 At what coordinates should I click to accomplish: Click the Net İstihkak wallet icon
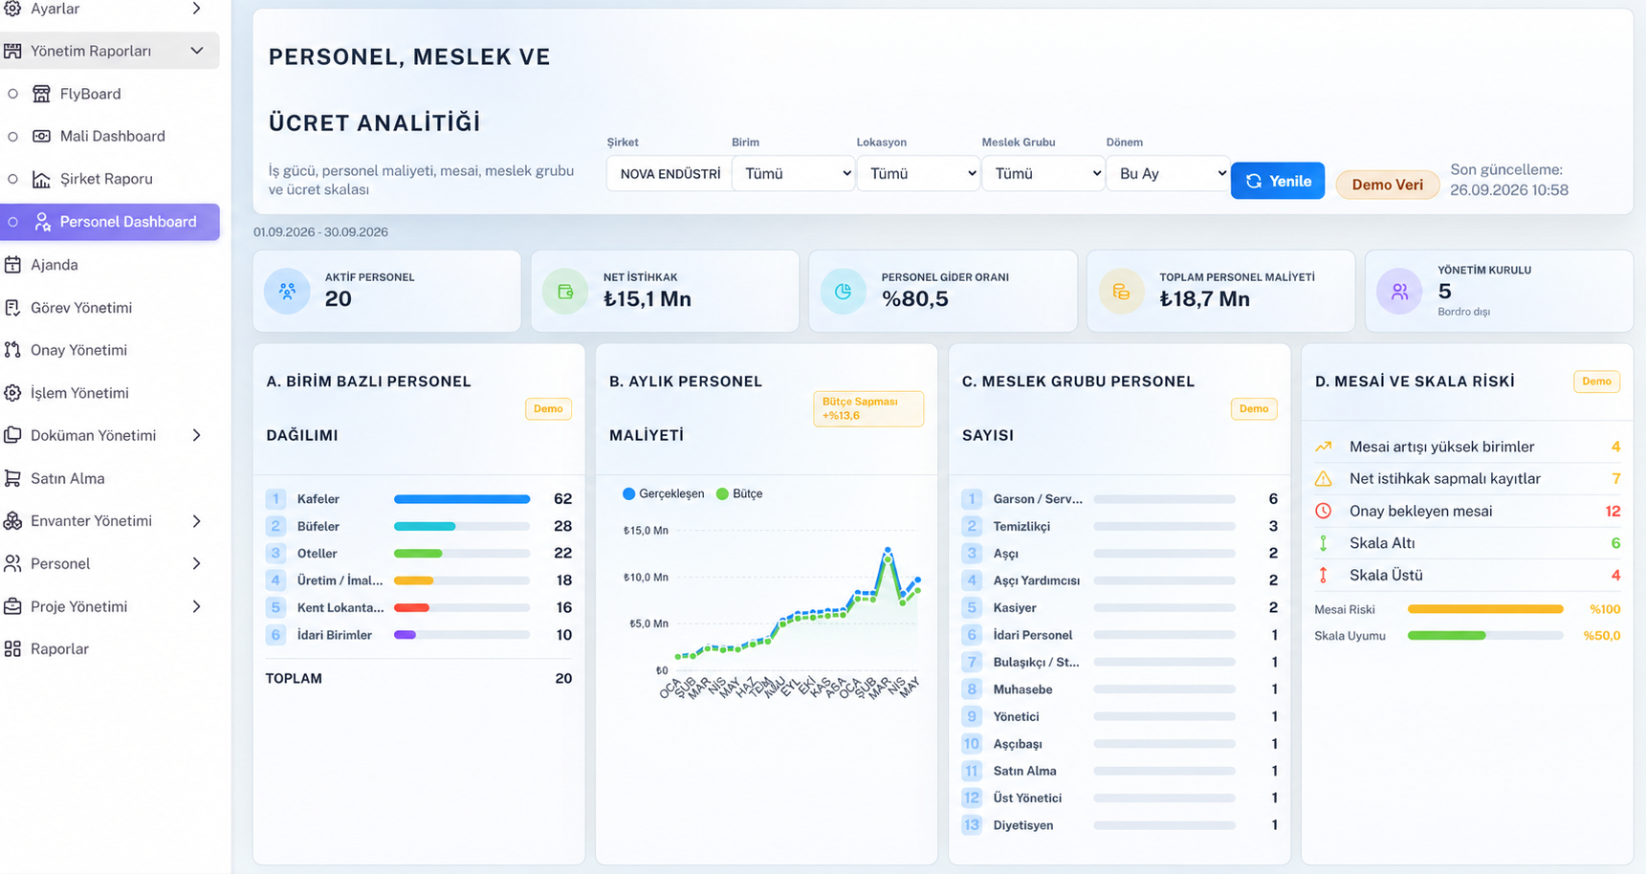(x=565, y=292)
